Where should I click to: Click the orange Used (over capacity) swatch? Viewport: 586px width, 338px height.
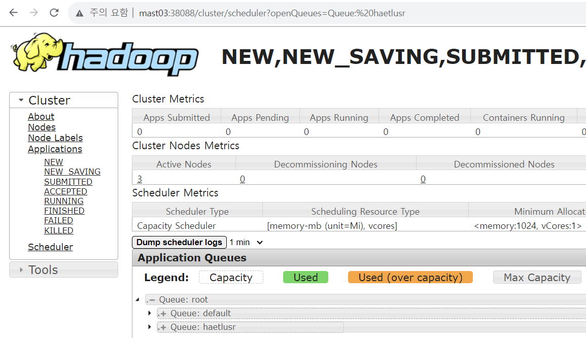[x=410, y=278]
